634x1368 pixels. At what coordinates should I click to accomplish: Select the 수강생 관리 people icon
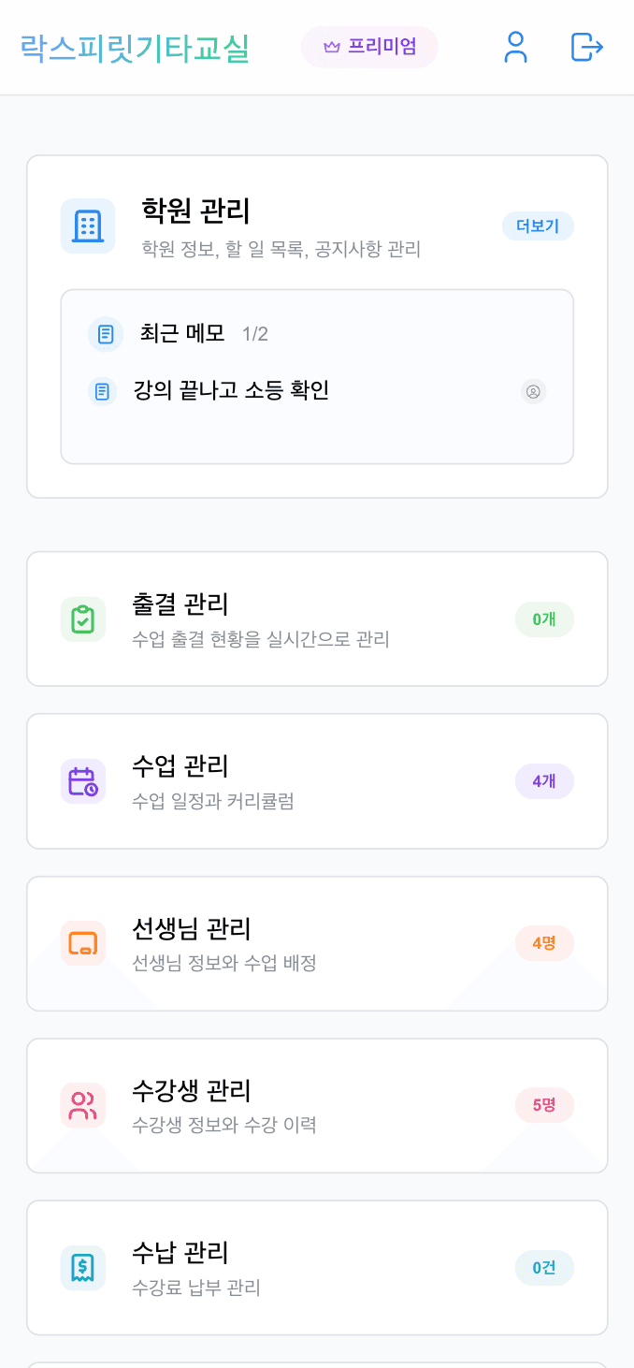coord(82,1105)
